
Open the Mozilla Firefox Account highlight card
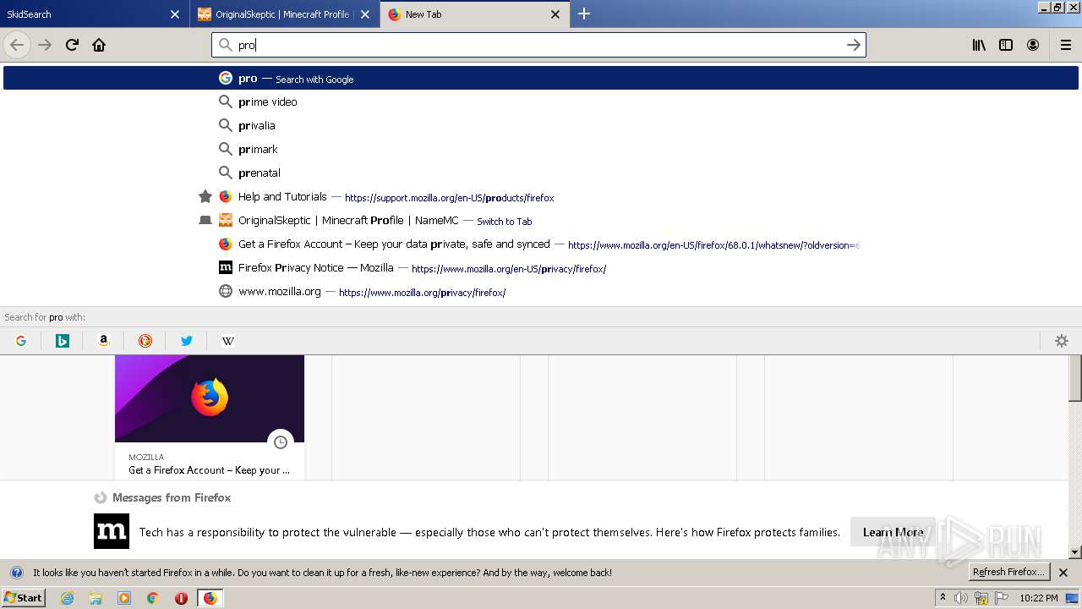tap(210, 418)
